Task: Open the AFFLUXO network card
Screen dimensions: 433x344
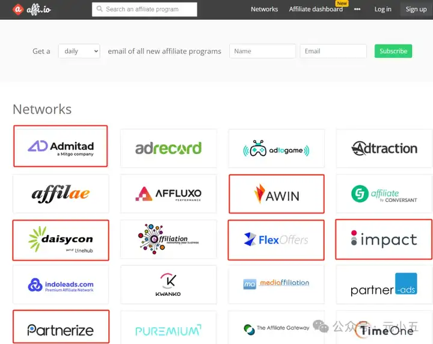Action: pyautogui.click(x=168, y=194)
